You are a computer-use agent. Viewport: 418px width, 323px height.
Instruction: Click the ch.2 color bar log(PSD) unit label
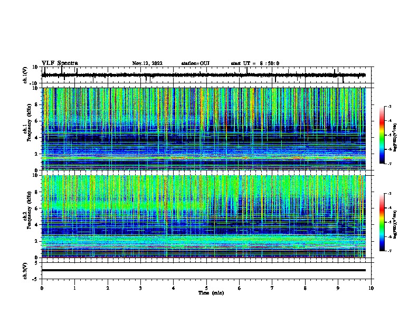pyautogui.click(x=395, y=224)
